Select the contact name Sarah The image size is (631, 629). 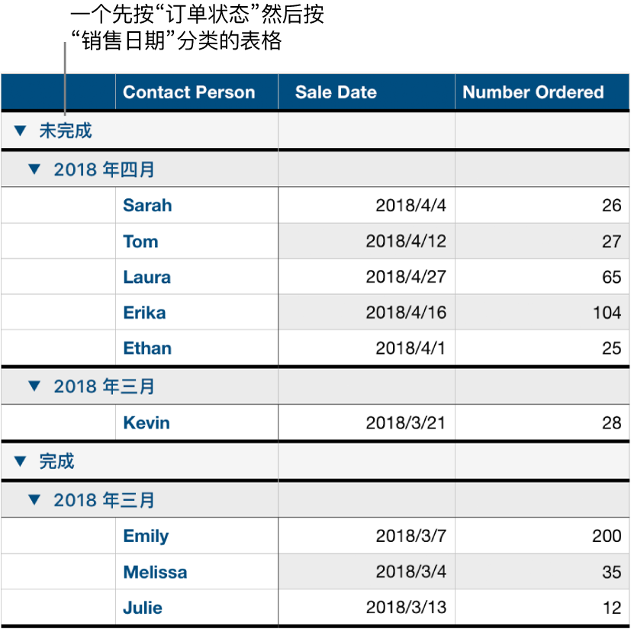click(x=146, y=205)
